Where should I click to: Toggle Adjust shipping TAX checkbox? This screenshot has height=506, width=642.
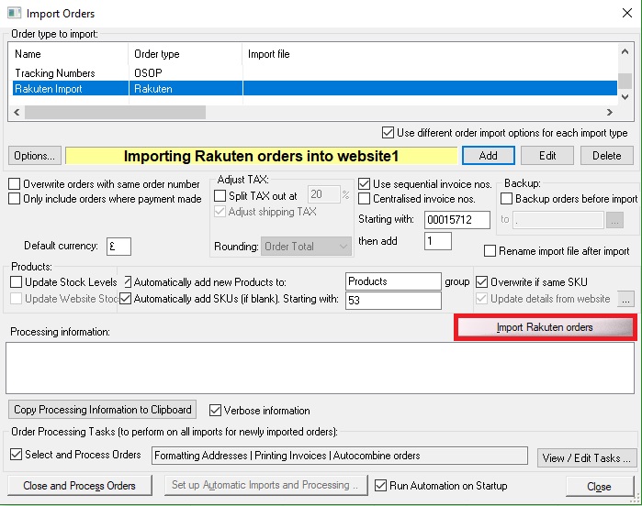(x=220, y=212)
